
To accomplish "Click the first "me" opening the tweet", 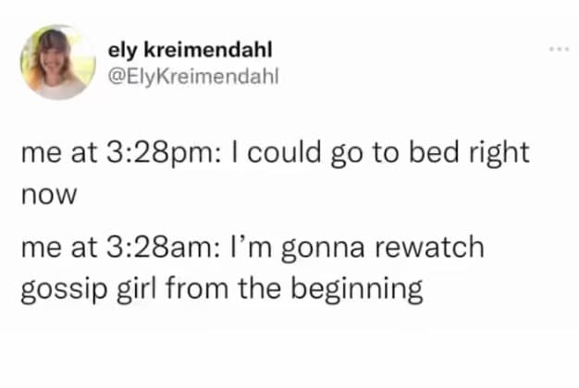I will (x=37, y=152).
